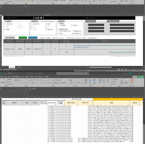This screenshot has height=144, width=145.
Task: Open the font name dropdown in lower ribbon
Action: click(x=30, y=80)
